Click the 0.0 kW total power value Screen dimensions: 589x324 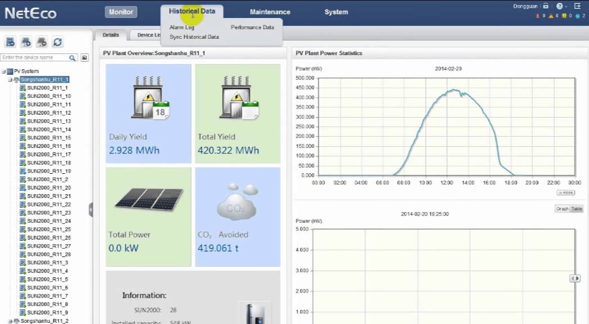click(123, 248)
